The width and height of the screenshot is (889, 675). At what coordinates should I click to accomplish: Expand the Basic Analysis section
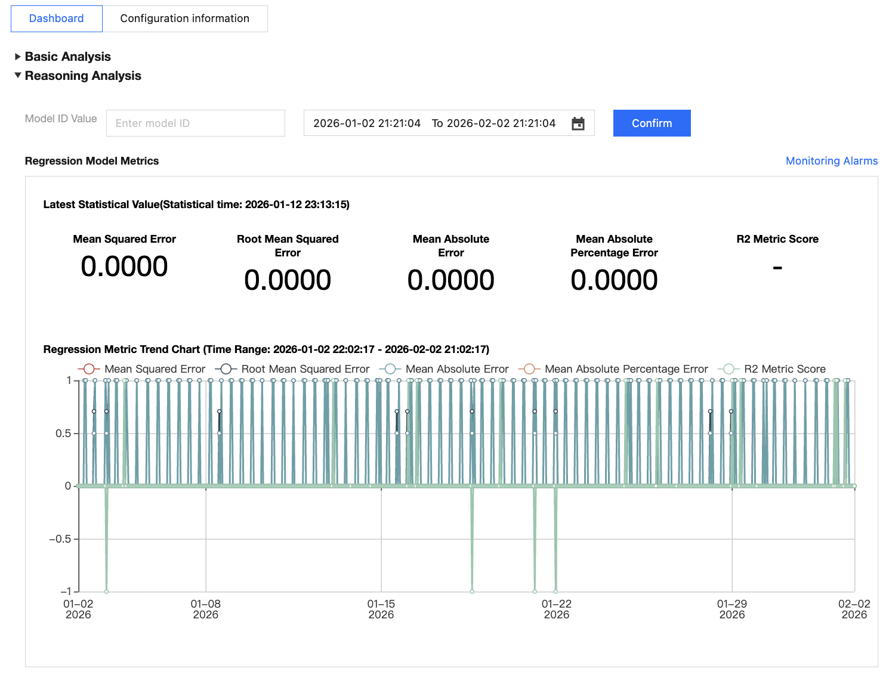67,57
